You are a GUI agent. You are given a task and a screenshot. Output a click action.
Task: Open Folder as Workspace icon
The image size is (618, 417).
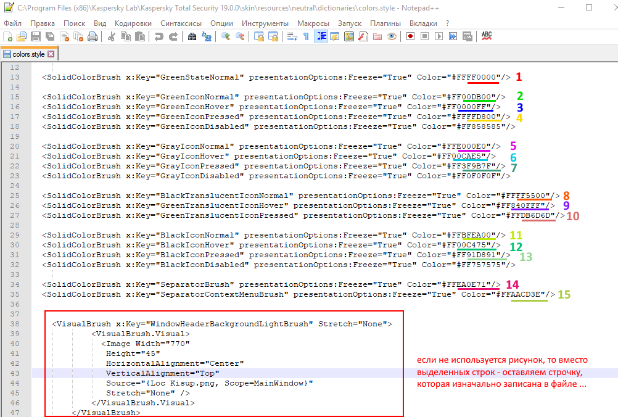377,36
